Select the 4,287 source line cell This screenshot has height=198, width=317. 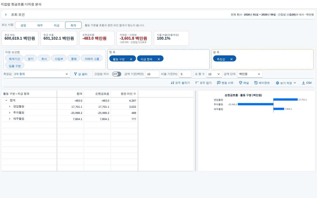point(124,101)
